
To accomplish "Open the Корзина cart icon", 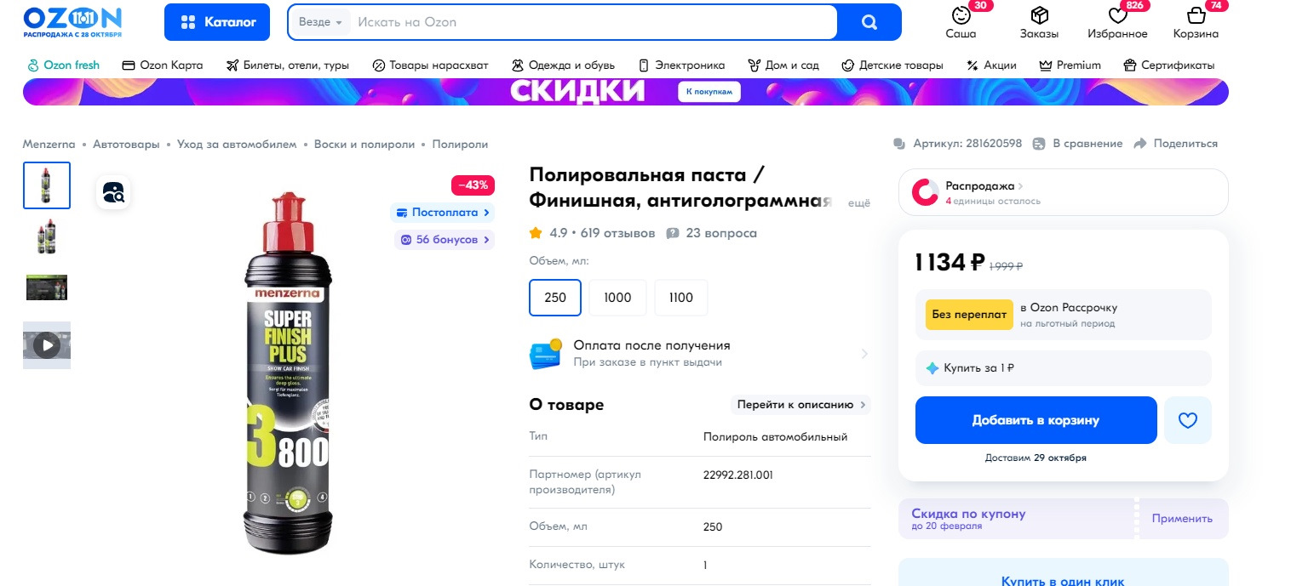I will [x=1196, y=15].
